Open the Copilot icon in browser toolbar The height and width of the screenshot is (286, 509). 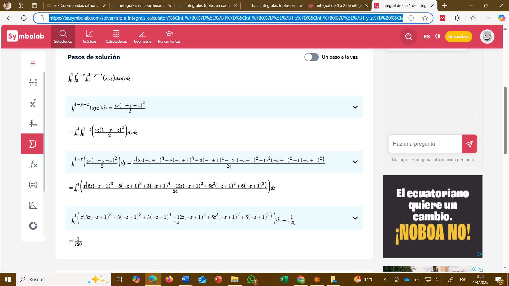[501, 18]
